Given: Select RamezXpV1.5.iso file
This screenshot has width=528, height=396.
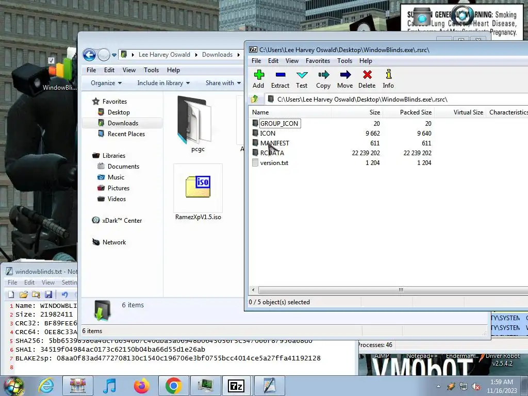Looking at the screenshot, I should pyautogui.click(x=198, y=193).
